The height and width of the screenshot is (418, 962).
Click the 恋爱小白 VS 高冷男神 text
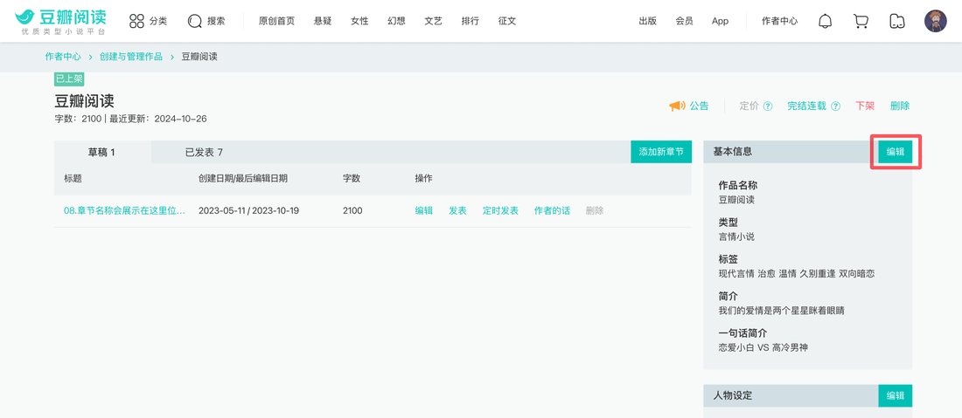point(763,347)
